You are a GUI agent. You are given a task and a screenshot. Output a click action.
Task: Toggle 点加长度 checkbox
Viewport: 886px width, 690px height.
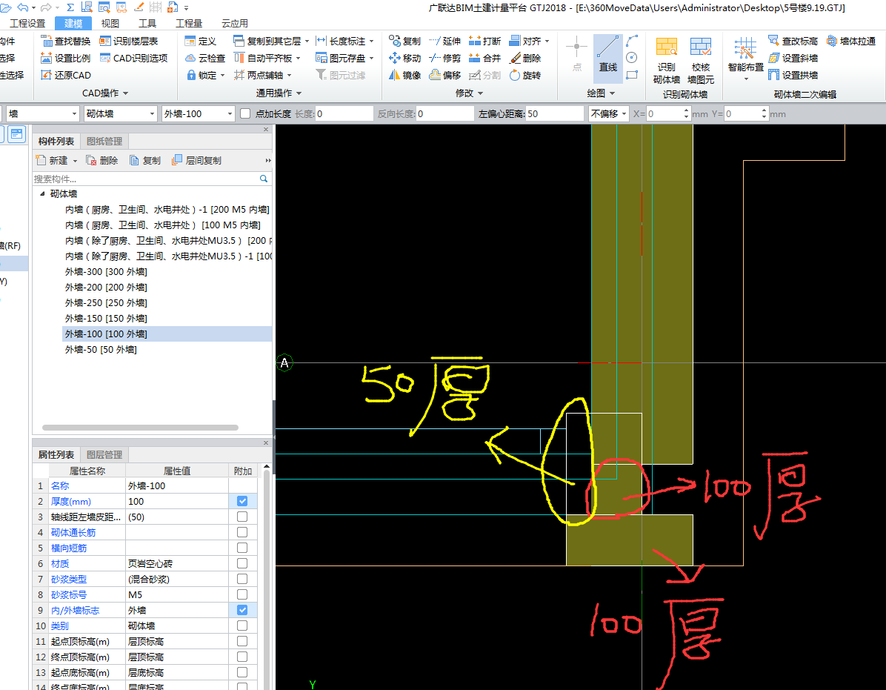tap(245, 113)
